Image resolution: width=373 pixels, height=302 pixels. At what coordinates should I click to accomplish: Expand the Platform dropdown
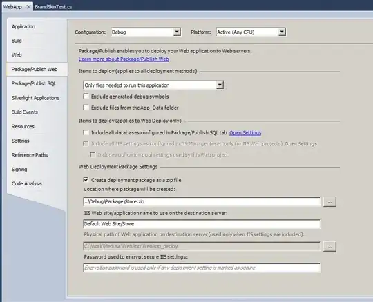(282, 32)
